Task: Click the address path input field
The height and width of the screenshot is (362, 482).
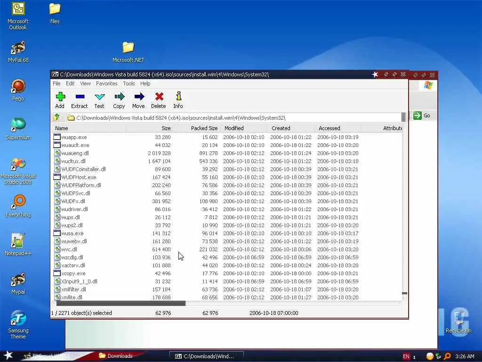Action: click(233, 117)
